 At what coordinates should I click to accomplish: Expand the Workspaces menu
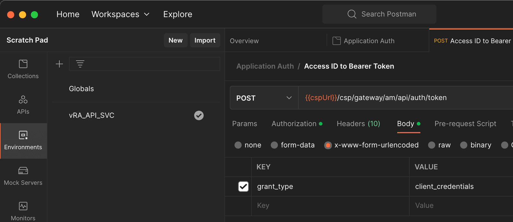(121, 14)
